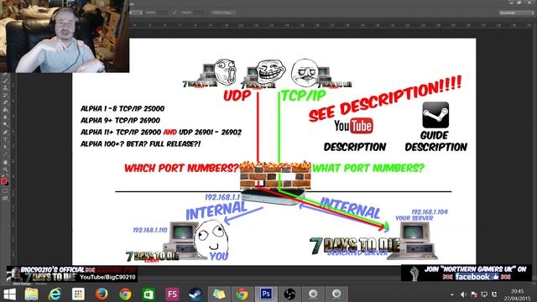The height and width of the screenshot is (302, 537).
Task: Open Firefox from the taskbar
Action: (102, 294)
